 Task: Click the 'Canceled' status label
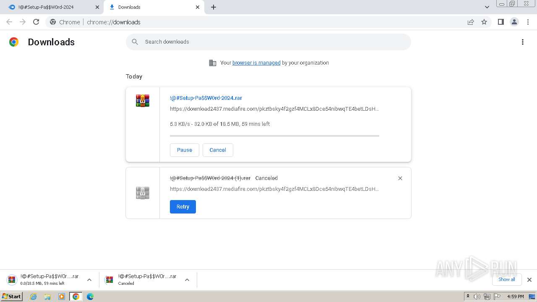(x=266, y=178)
